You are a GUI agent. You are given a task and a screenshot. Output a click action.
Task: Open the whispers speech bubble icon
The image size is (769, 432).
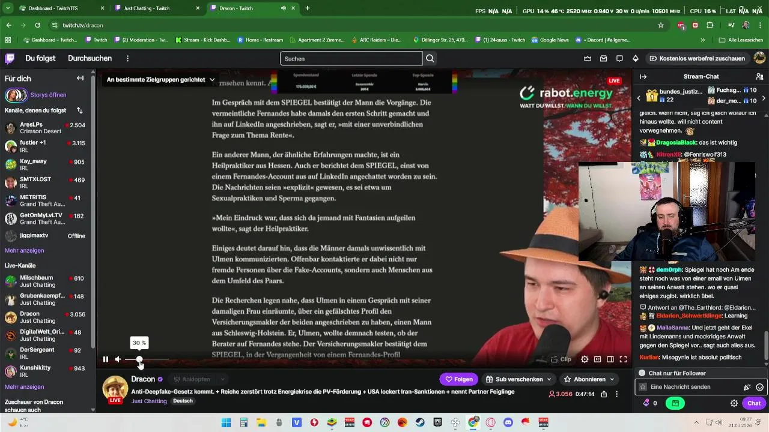[x=619, y=58]
